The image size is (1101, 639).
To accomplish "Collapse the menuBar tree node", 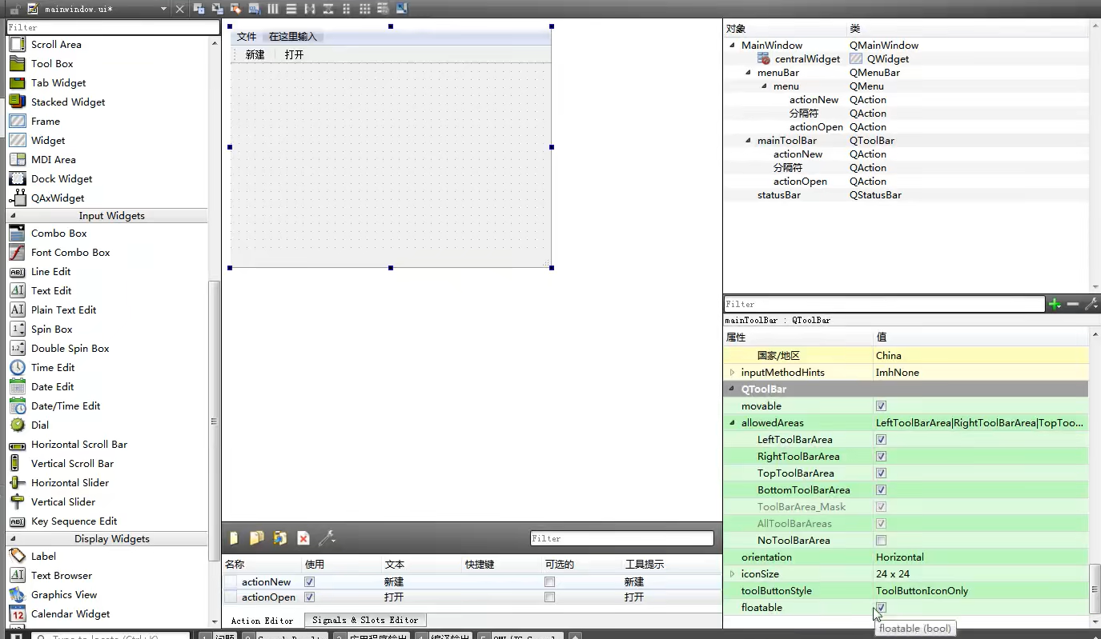I will pyautogui.click(x=748, y=73).
